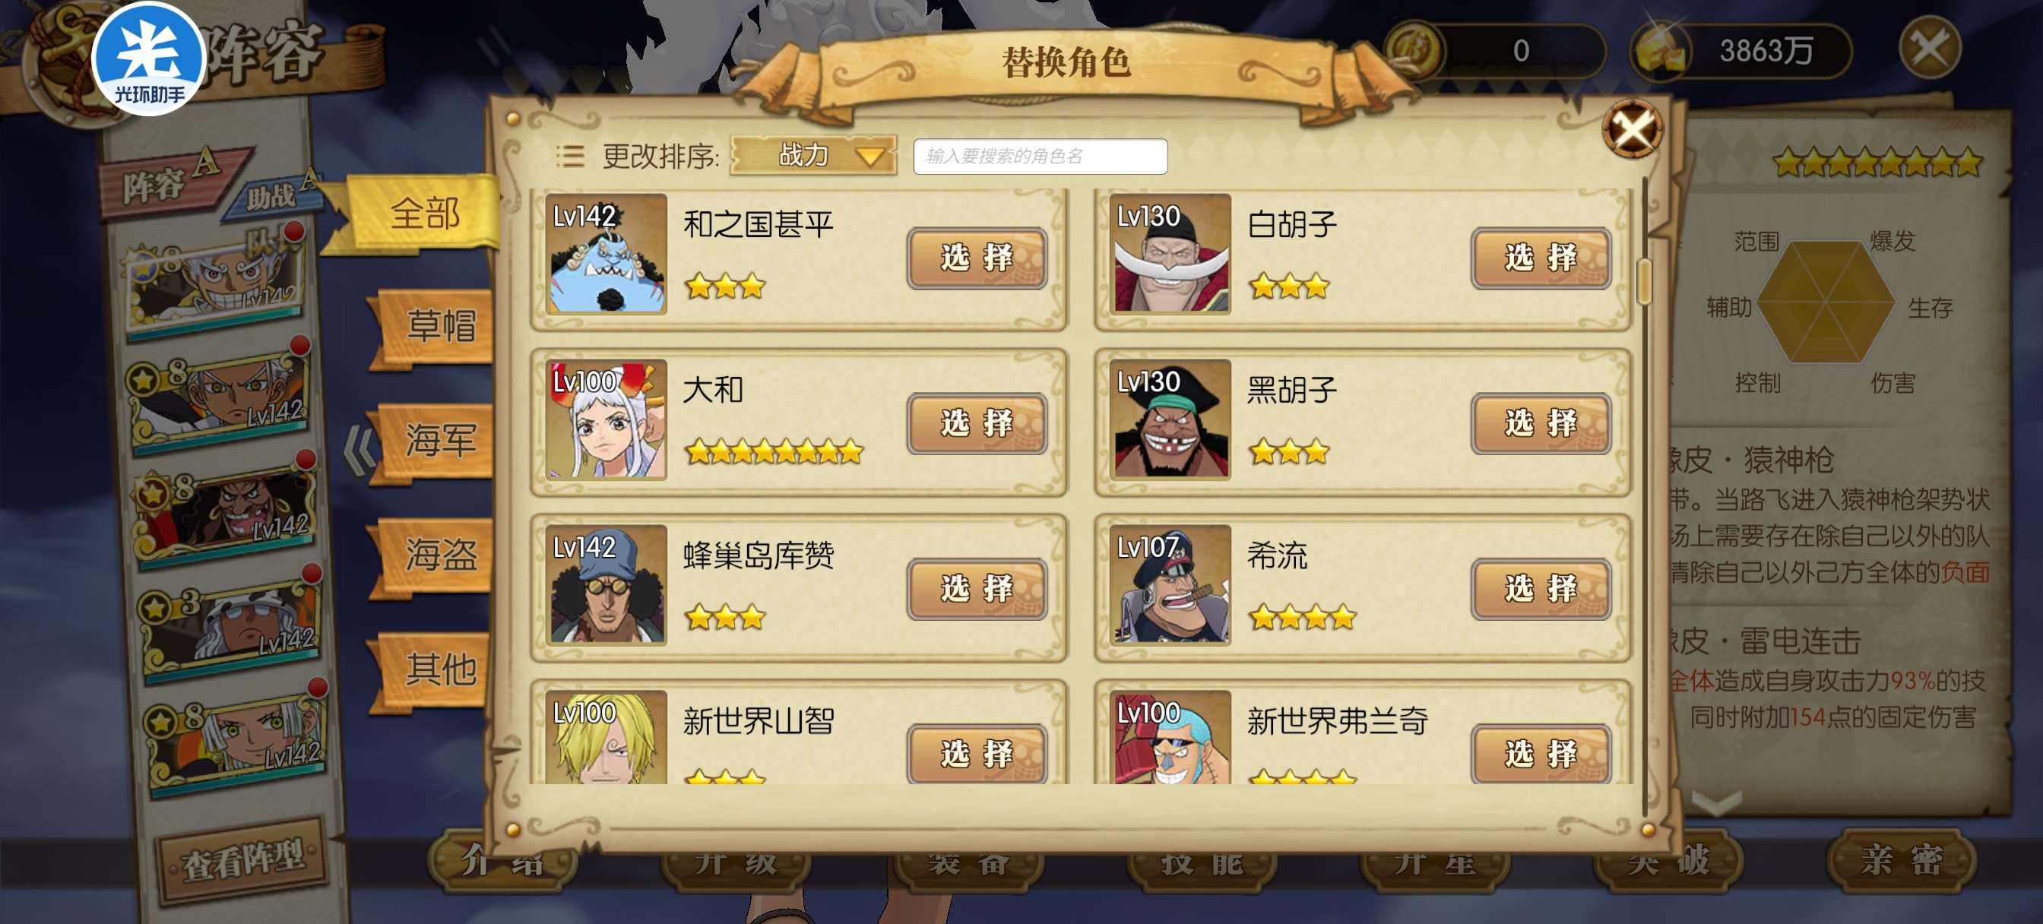Click 选择 for 白胡子

click(1540, 258)
